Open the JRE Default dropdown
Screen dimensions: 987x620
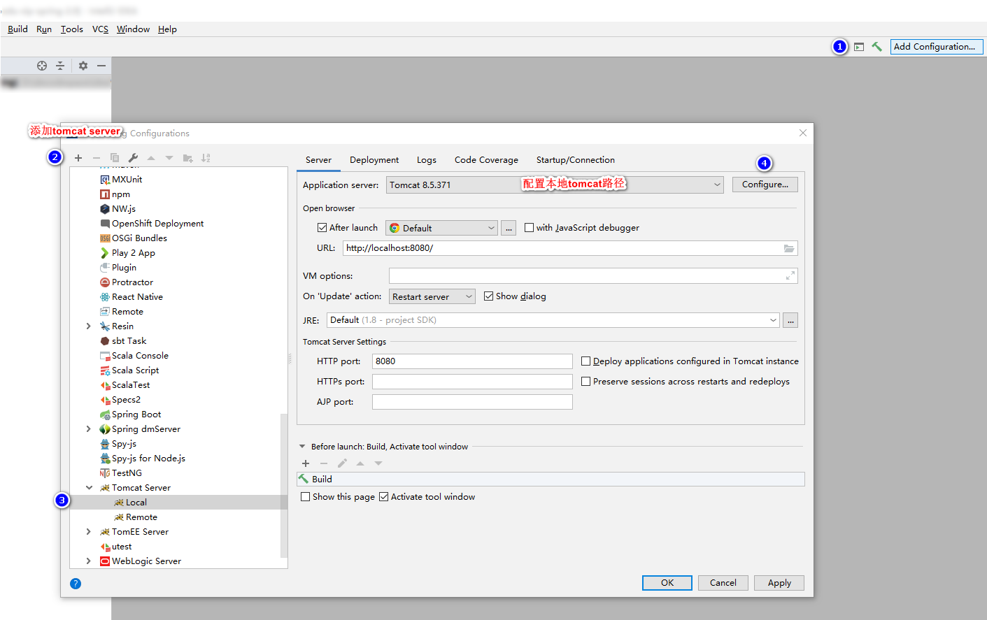pyautogui.click(x=553, y=320)
